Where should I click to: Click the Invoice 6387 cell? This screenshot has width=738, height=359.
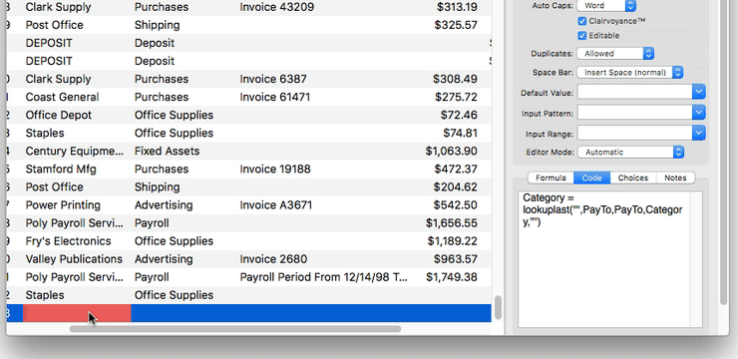click(x=273, y=79)
